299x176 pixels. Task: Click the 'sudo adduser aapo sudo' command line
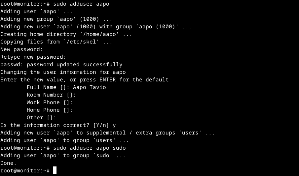tap(89, 148)
